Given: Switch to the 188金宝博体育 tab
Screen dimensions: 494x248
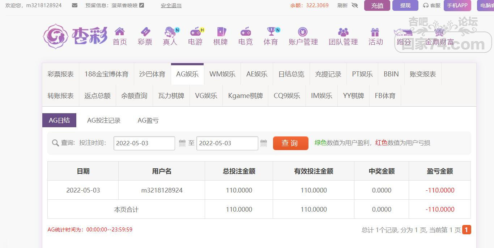Looking at the screenshot, I should pos(106,74).
